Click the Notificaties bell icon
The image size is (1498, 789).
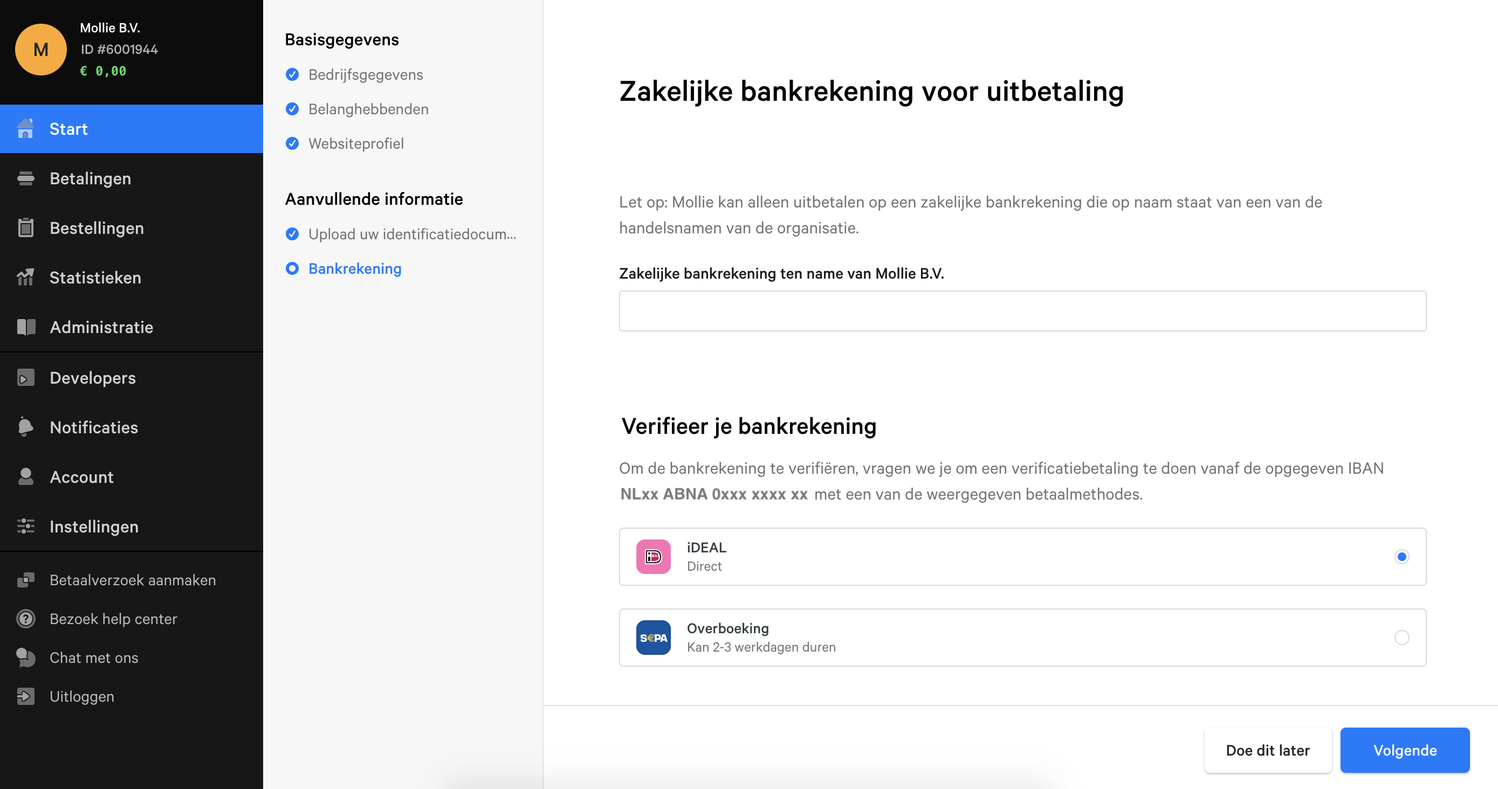25,427
